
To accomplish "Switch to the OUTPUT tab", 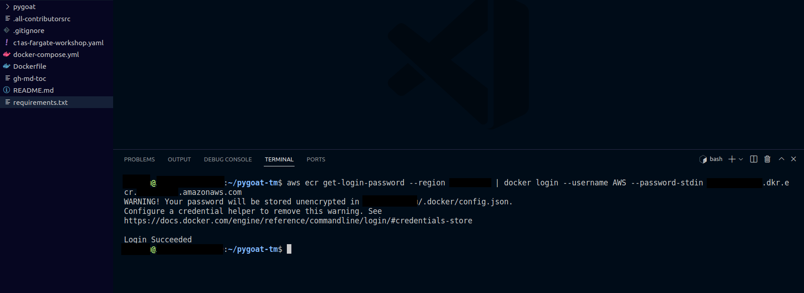I will (x=179, y=160).
